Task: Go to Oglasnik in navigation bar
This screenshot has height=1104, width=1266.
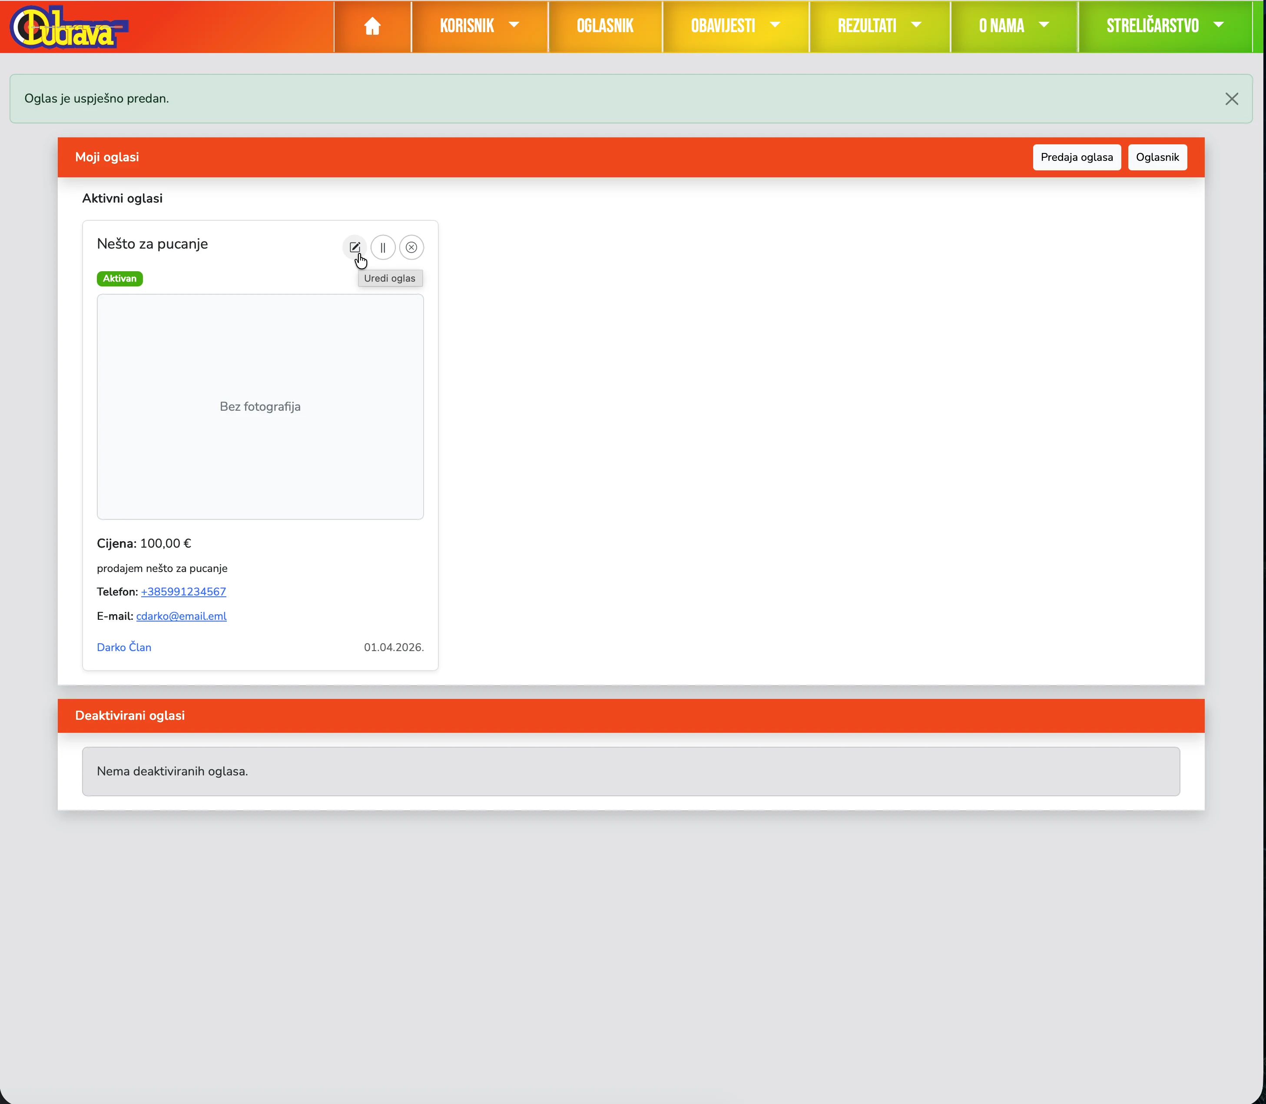Action: (x=605, y=26)
